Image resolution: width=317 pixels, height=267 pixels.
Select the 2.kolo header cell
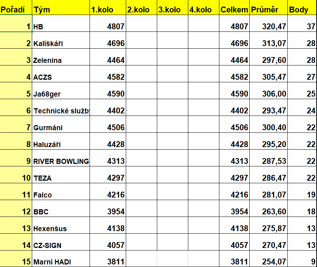141,10
